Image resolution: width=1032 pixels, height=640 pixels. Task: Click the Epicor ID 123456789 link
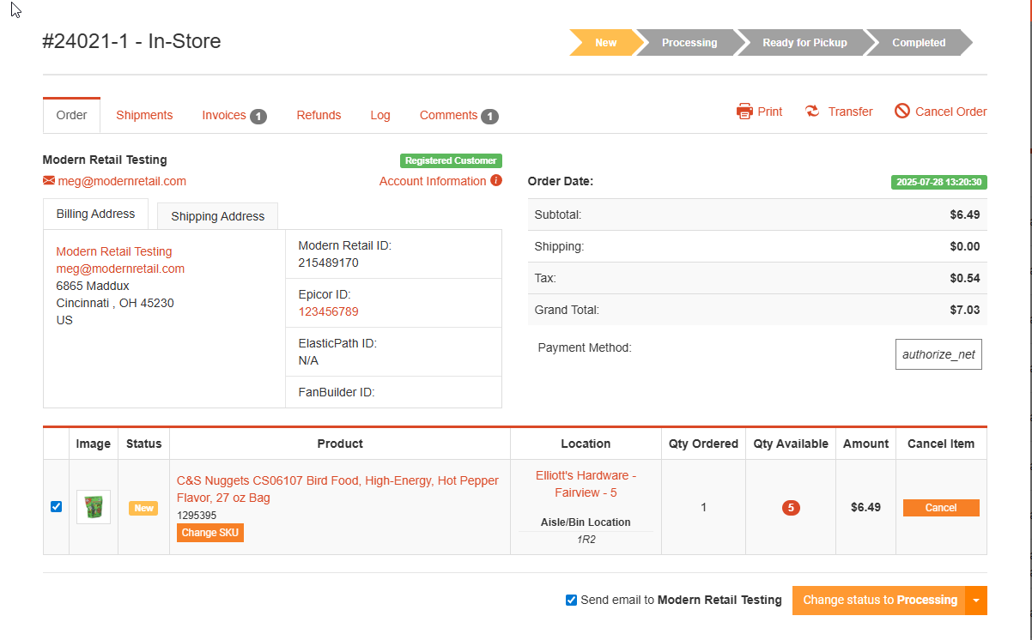pyautogui.click(x=329, y=311)
